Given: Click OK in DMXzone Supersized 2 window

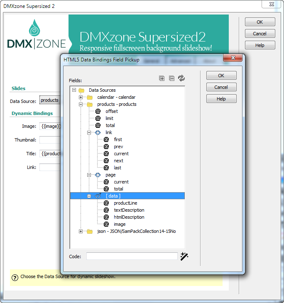Looking at the screenshot, I should tap(260, 22).
